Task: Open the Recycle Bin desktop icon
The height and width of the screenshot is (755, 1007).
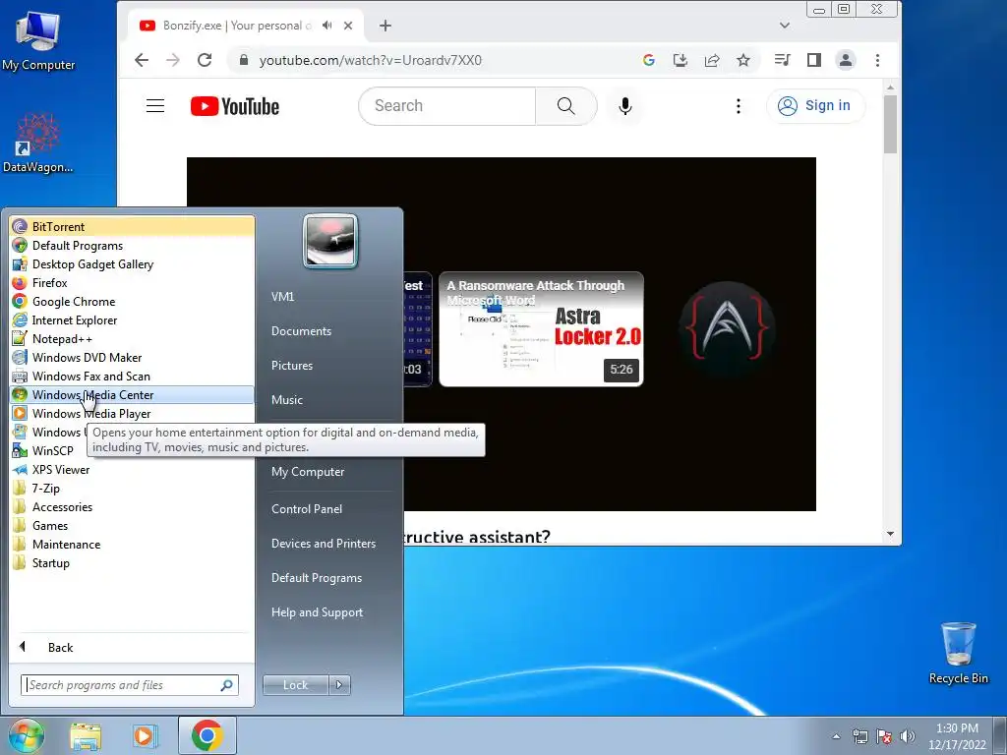Action: click(958, 653)
